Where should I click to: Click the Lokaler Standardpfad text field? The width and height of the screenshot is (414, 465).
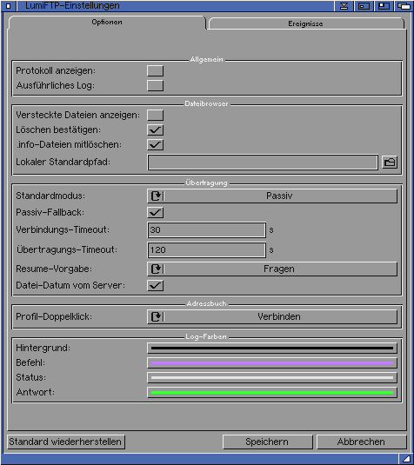263,163
